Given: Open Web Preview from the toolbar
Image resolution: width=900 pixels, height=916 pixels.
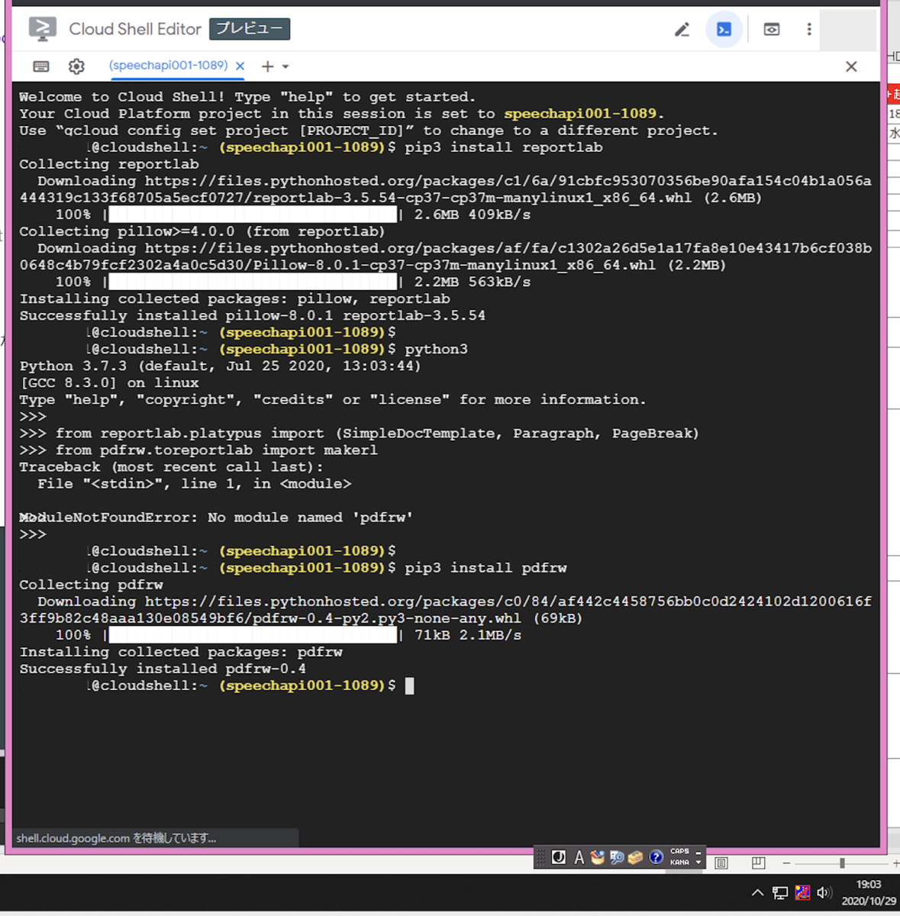Looking at the screenshot, I should click(x=771, y=28).
